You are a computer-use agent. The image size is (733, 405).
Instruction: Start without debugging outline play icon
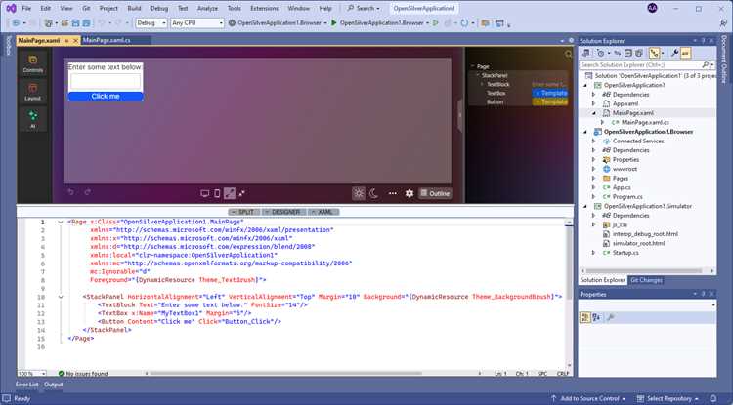pyautogui.click(x=436, y=22)
